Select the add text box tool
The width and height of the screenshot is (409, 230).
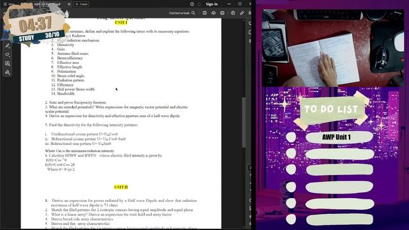tap(7, 63)
